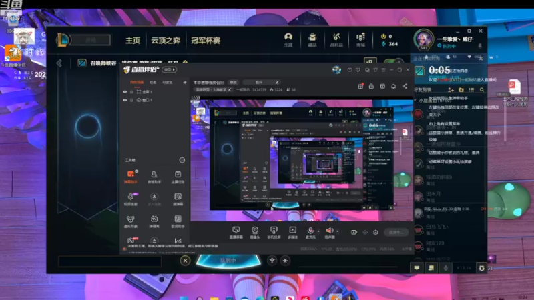Toggle the League voice microphone icon at bottom
This screenshot has width=534, height=300.
445,268
